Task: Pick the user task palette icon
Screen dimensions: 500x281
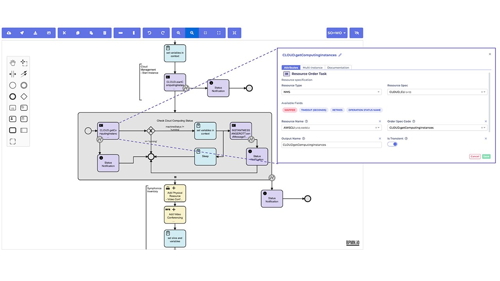Action: click(x=12, y=119)
